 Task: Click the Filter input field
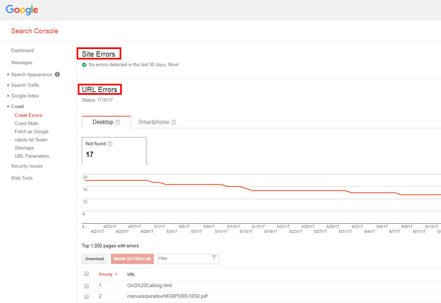[x=183, y=258]
